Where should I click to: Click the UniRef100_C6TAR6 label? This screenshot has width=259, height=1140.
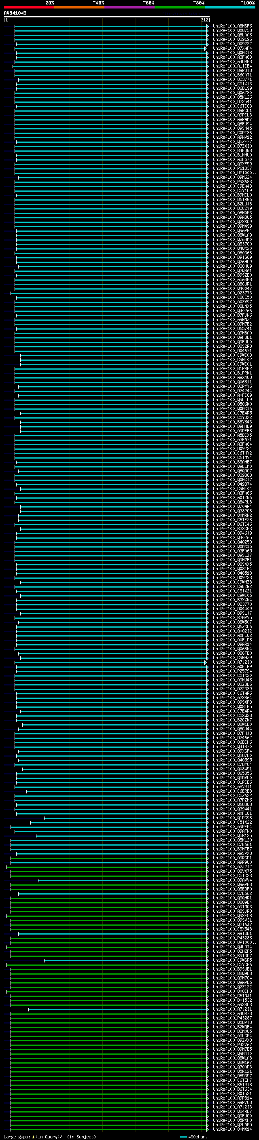tap(232, 694)
